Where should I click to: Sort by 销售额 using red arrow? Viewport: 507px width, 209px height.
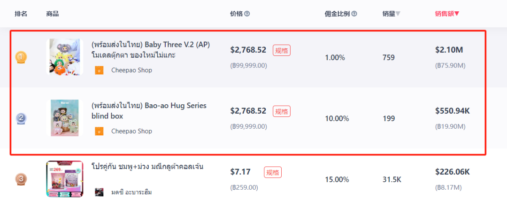pos(457,14)
